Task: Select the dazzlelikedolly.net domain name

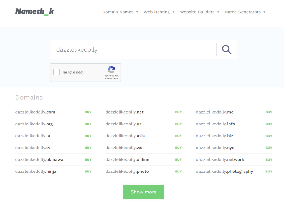Action: (x=125, y=112)
